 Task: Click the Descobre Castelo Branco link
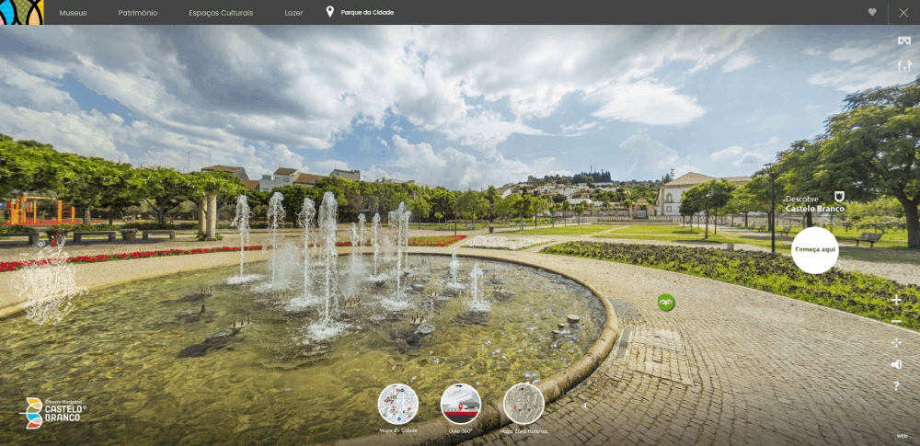point(814,203)
